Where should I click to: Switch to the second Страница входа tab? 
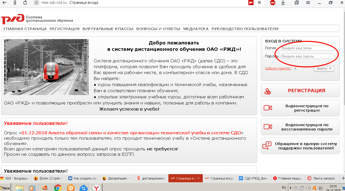pos(220,178)
